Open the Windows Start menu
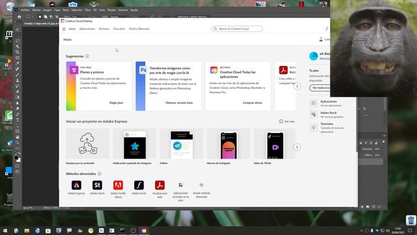This screenshot has height=235, width=417. click(5, 230)
